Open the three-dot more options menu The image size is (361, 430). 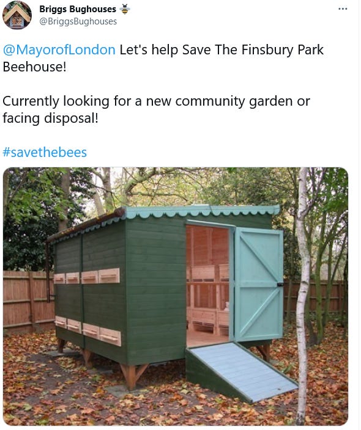tap(343, 9)
